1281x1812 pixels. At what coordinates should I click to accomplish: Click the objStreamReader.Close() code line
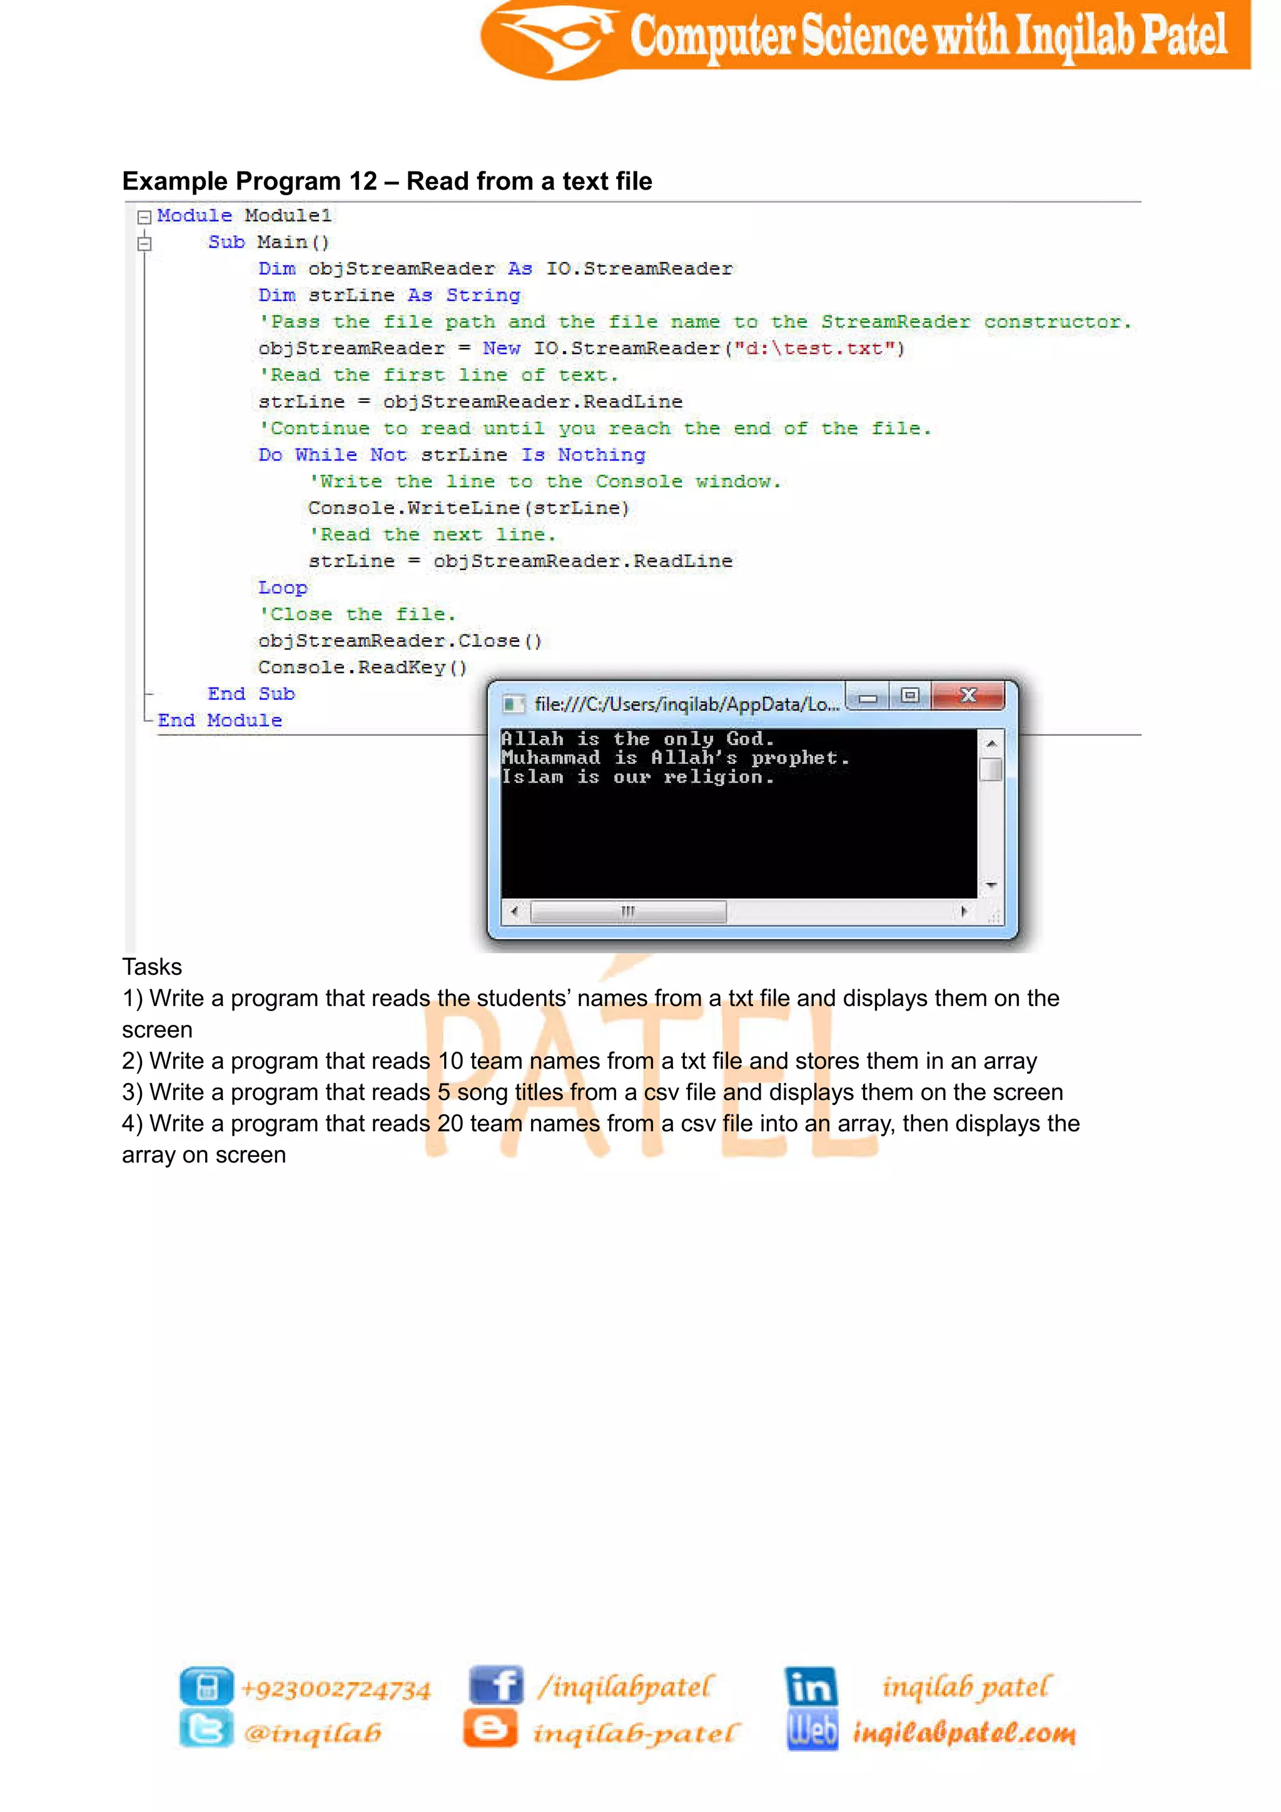[401, 641]
